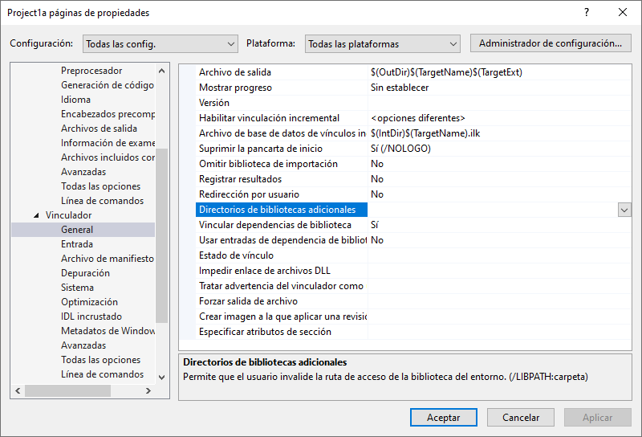Select Omitir biblioteca de importación property
This screenshot has height=437, width=642.
click(268, 164)
